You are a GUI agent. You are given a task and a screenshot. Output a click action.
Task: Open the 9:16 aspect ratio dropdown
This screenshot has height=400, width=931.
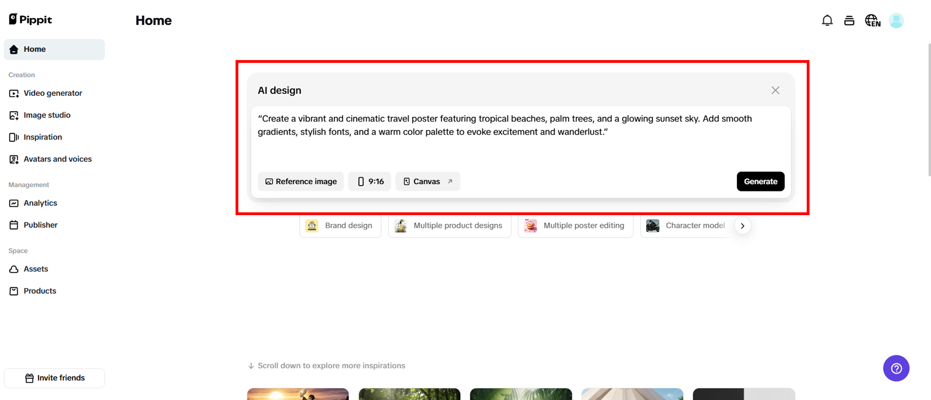click(370, 182)
